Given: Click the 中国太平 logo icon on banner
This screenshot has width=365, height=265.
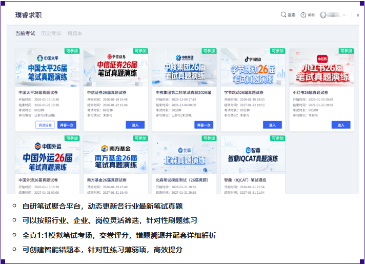Looking at the screenshot, I should tap(40, 58).
